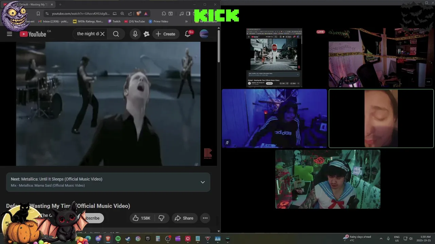The width and height of the screenshot is (435, 244).
Task: View site information icon left of URL
Action: click(x=47, y=14)
